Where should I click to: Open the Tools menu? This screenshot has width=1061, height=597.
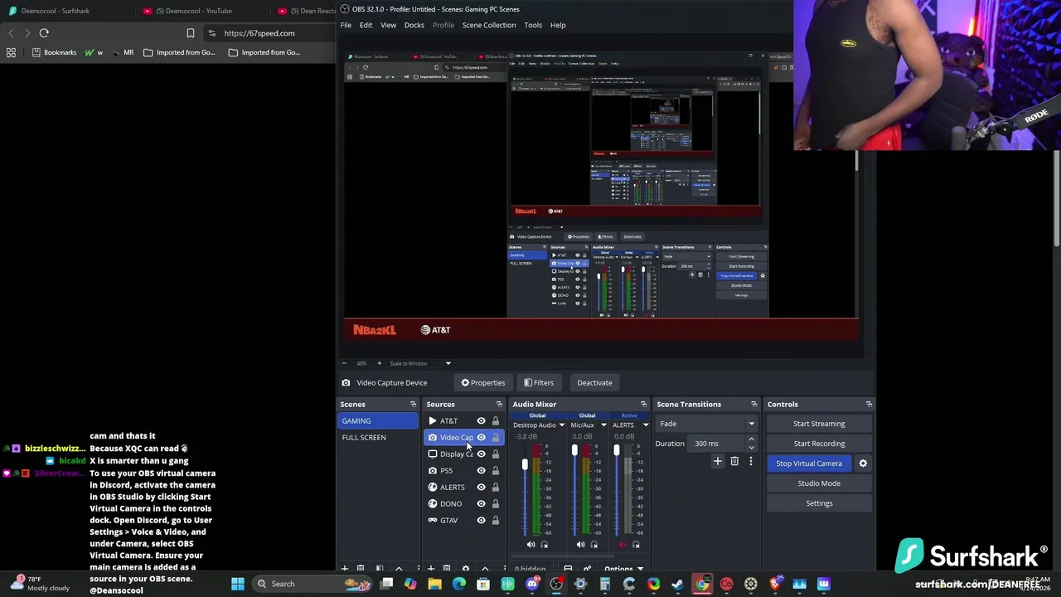pos(533,25)
